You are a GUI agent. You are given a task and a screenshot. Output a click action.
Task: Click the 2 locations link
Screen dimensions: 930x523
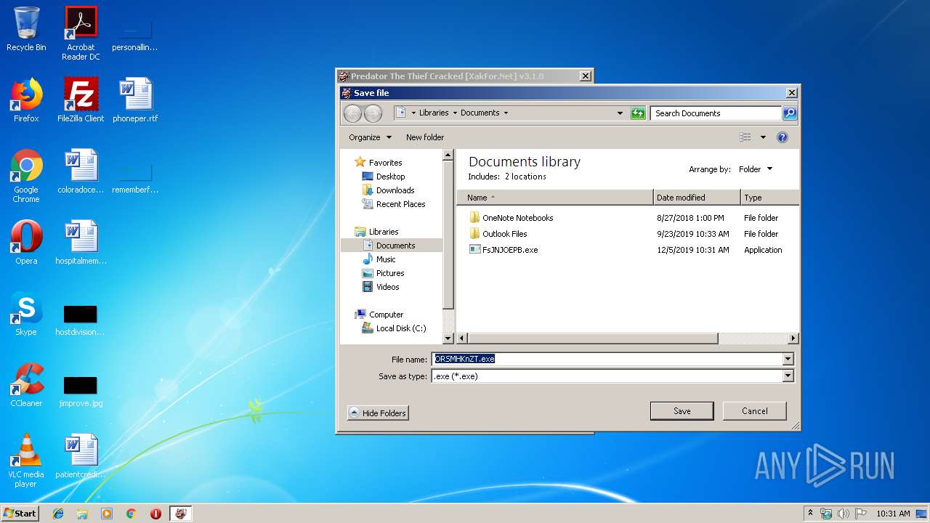coord(525,177)
